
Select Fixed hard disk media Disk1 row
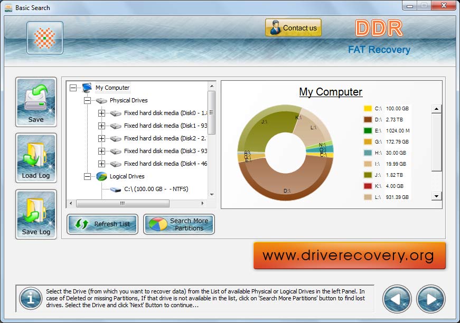click(165, 126)
